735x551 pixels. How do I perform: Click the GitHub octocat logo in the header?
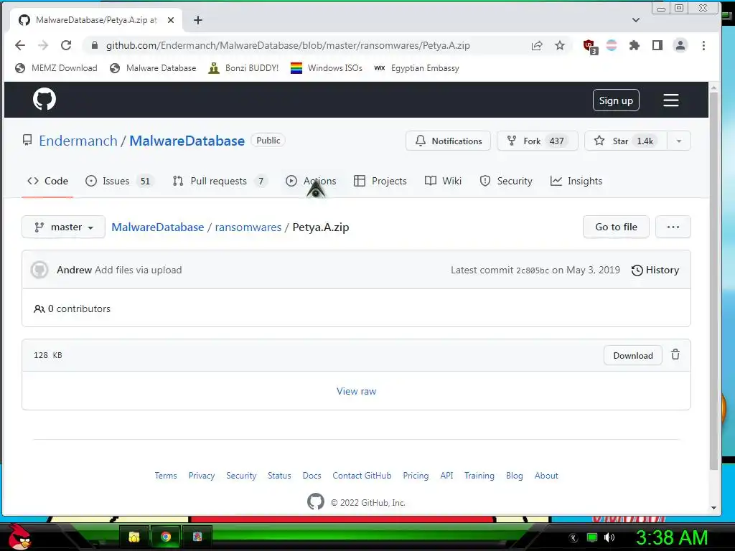[45, 99]
